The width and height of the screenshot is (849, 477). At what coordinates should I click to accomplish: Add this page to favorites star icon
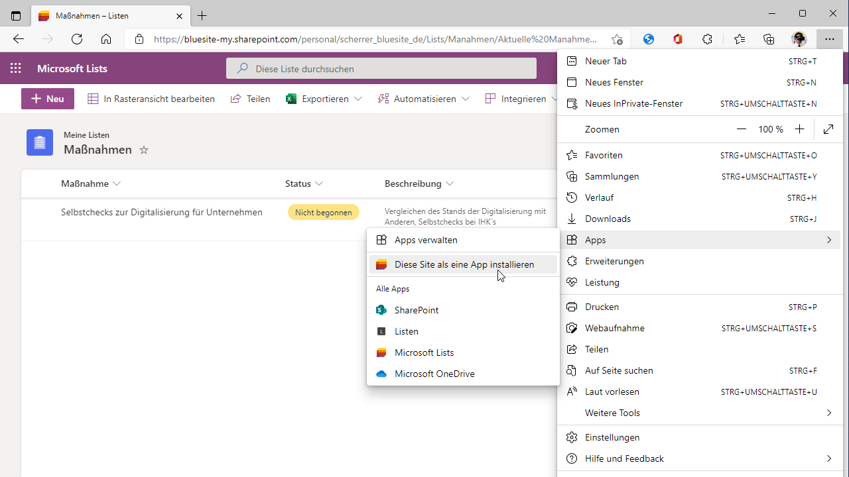pyautogui.click(x=617, y=39)
